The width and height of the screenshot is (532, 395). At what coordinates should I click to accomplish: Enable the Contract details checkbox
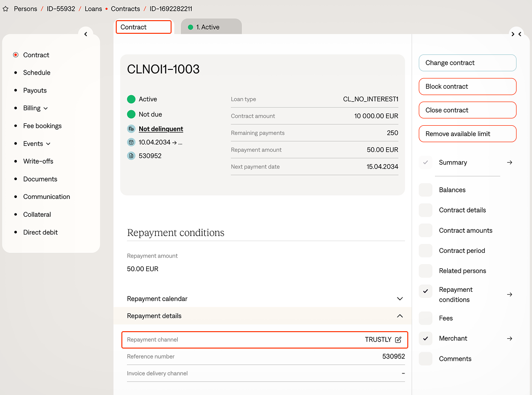tap(426, 210)
